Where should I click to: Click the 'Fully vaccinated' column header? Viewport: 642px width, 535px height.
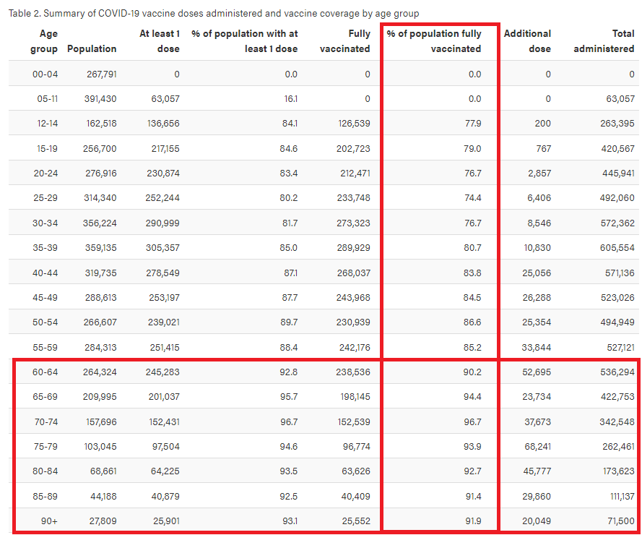pos(344,41)
